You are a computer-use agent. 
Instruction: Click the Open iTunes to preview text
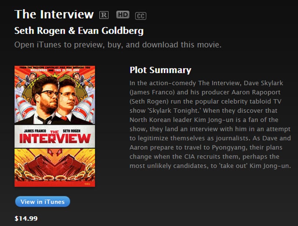[x=118, y=45]
